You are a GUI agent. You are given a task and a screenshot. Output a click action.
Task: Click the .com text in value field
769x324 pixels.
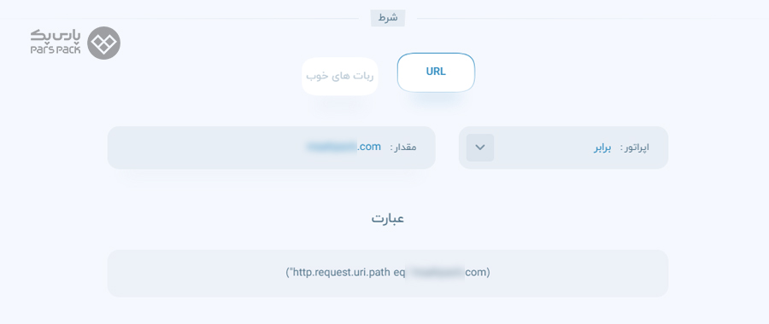(369, 147)
